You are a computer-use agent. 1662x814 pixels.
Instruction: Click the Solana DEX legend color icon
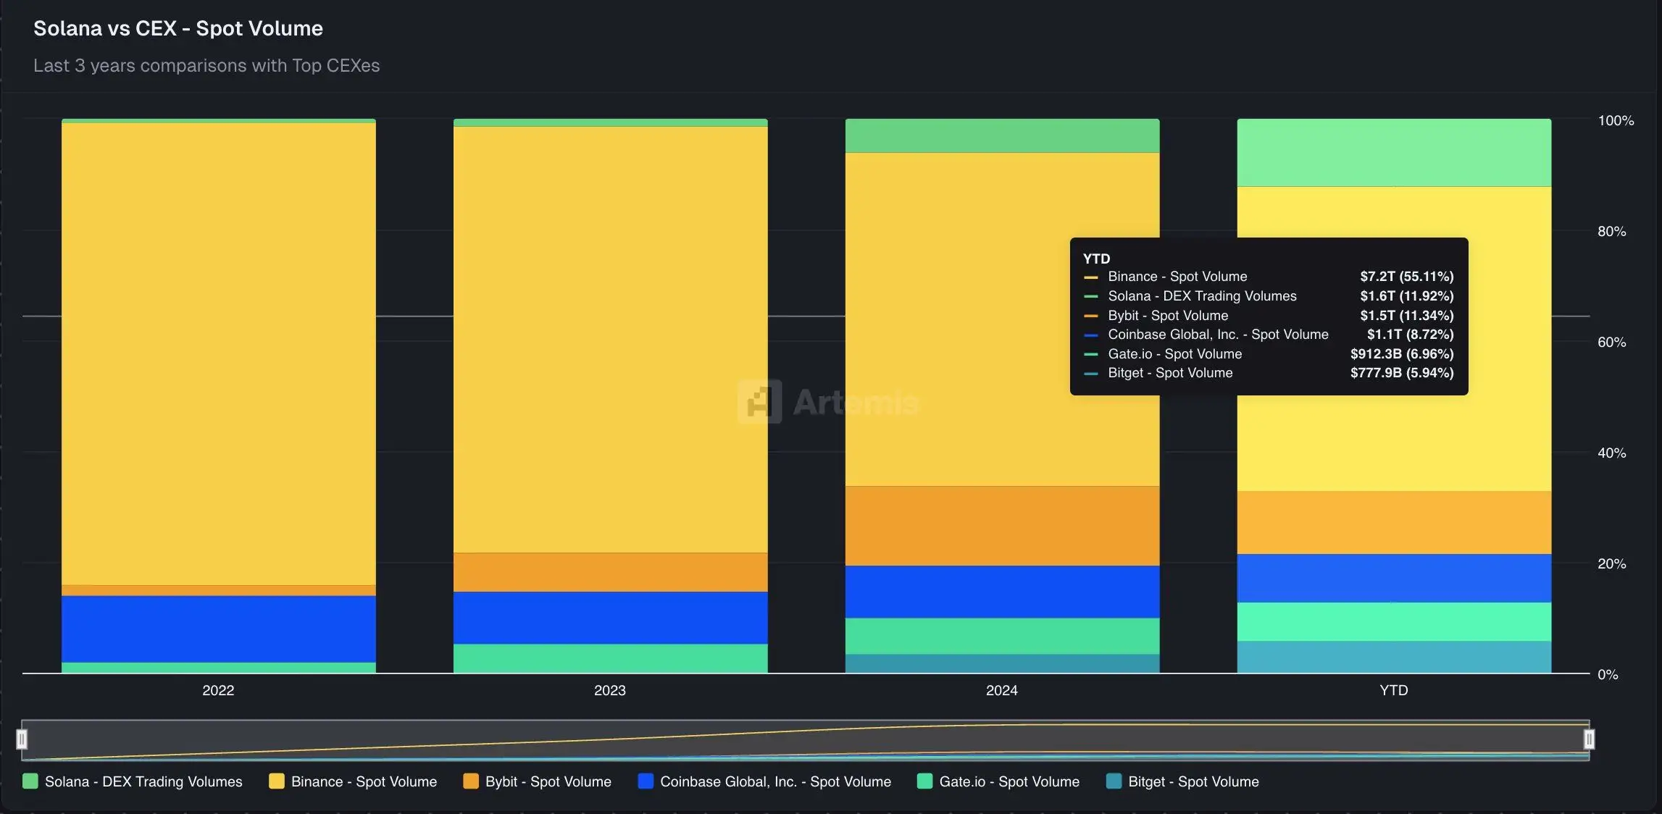pyautogui.click(x=29, y=782)
